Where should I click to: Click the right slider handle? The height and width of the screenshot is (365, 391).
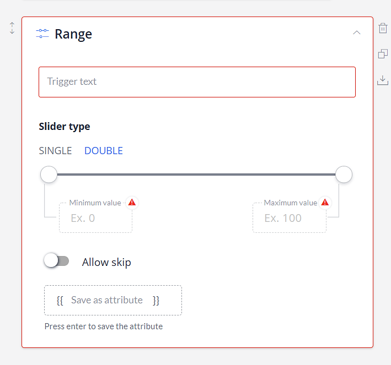(x=344, y=175)
